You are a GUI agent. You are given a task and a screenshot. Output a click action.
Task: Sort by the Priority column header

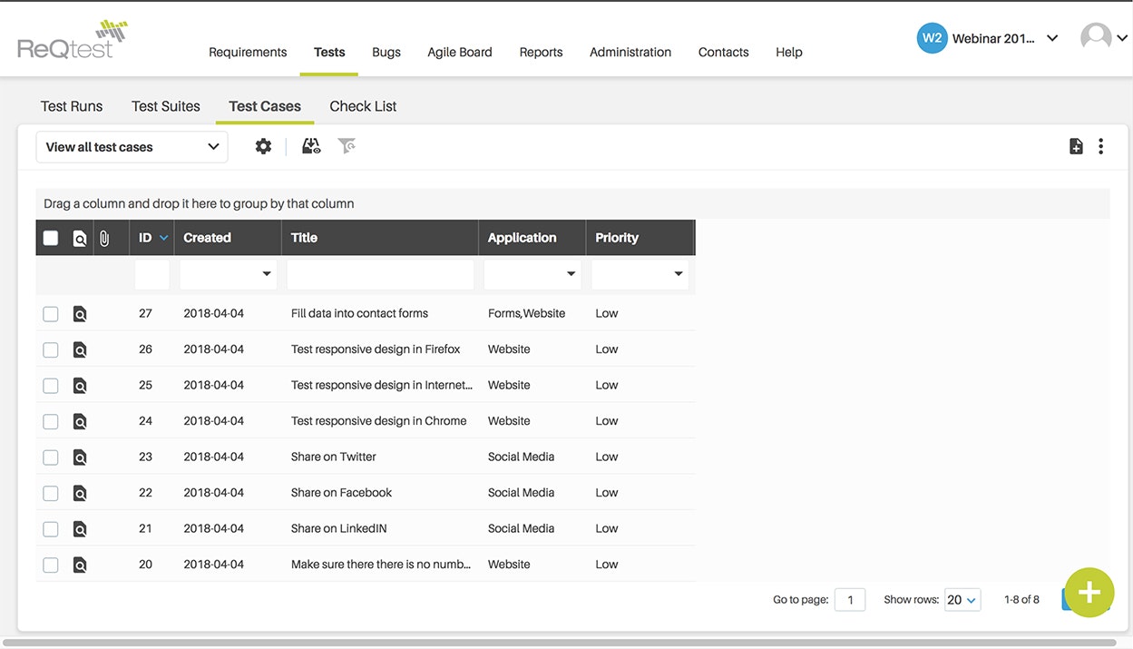617,238
